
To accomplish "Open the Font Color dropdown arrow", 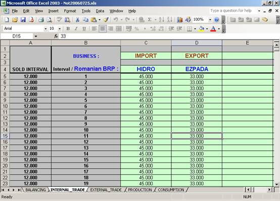I will click(219, 29).
